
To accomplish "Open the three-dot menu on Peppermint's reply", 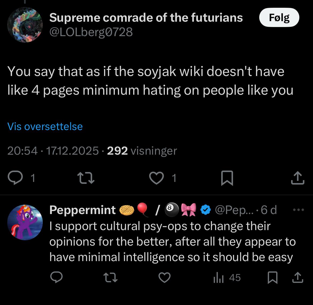I will point(299,210).
